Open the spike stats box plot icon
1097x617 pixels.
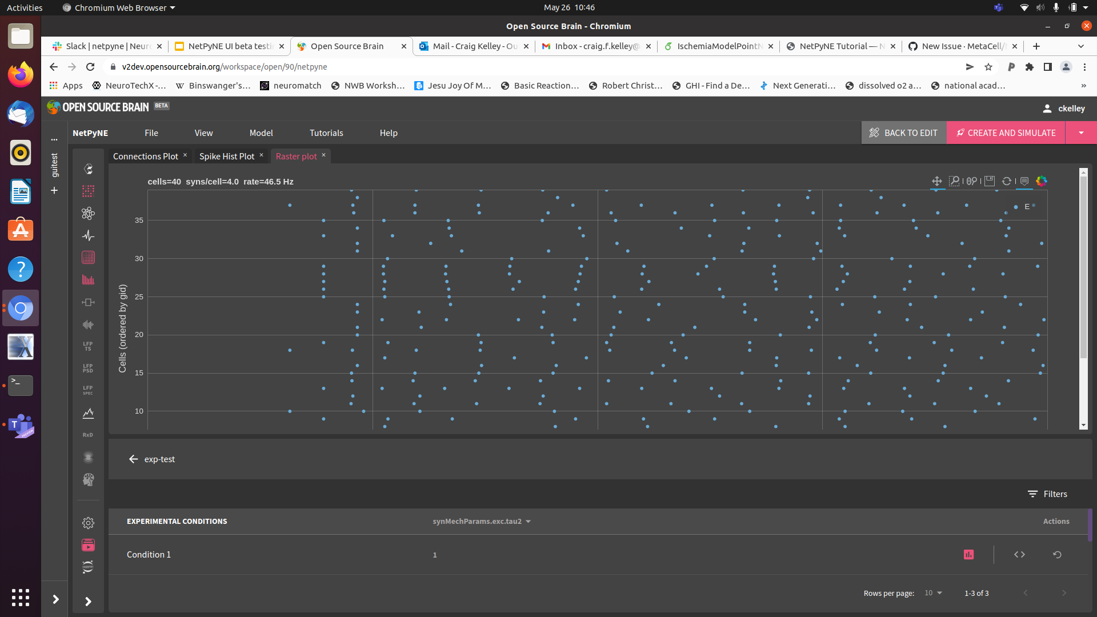[x=88, y=302]
